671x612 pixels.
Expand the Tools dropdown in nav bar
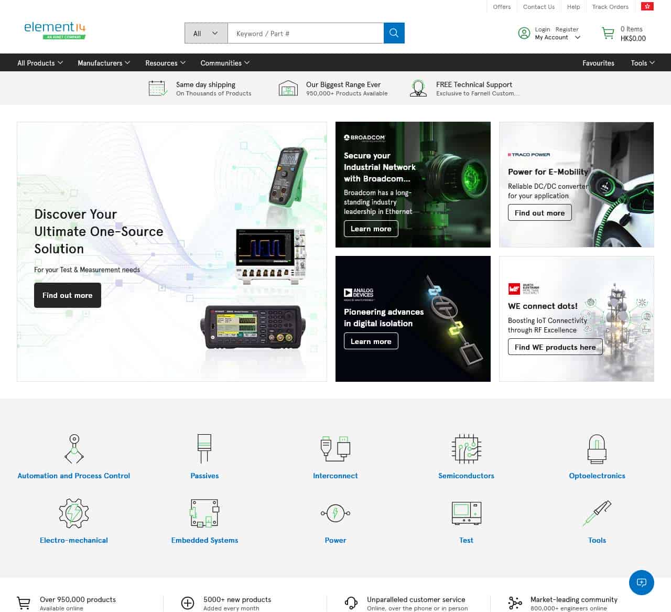pos(643,63)
